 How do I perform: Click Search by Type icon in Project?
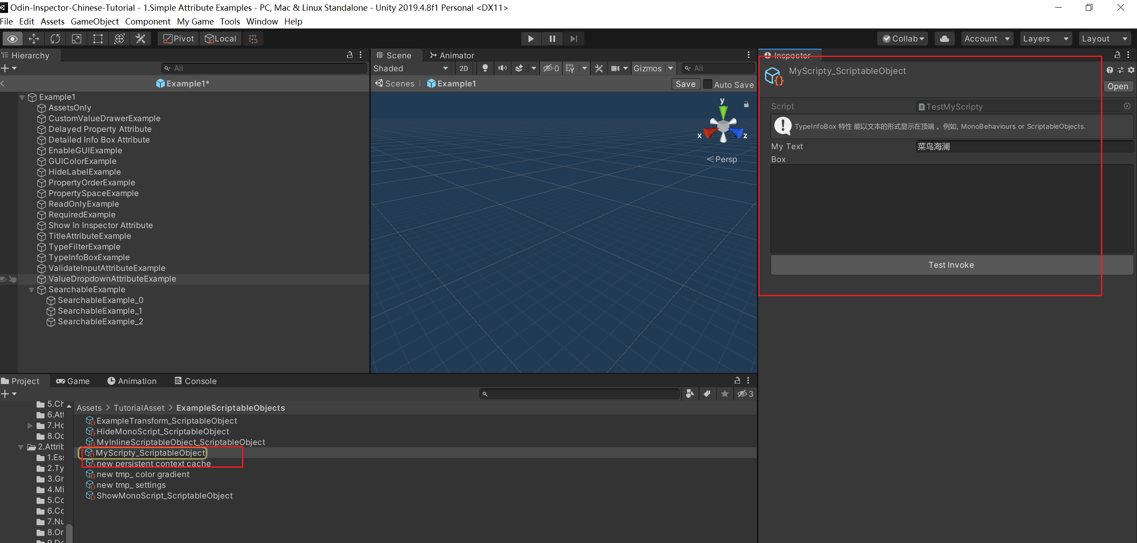click(690, 394)
